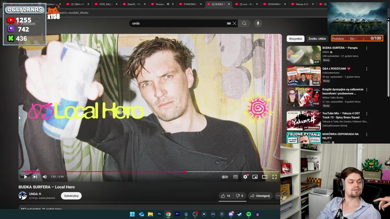Open options menu for Yakuza 4 mix

pyautogui.click(x=367, y=113)
